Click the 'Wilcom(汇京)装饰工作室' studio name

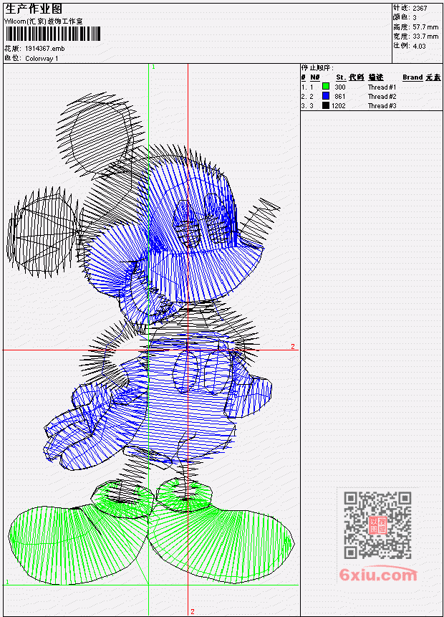coord(44,21)
